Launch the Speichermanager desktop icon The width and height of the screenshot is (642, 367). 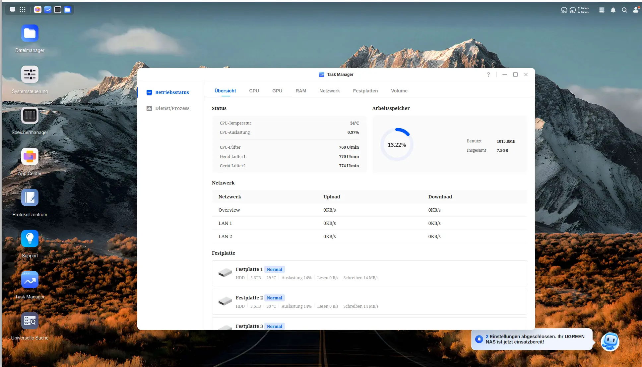tap(30, 116)
